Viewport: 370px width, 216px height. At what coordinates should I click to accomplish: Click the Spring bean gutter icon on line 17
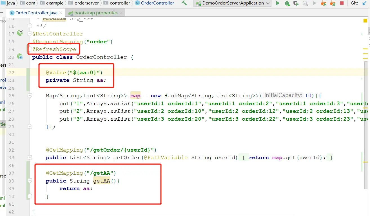click(x=20, y=33)
